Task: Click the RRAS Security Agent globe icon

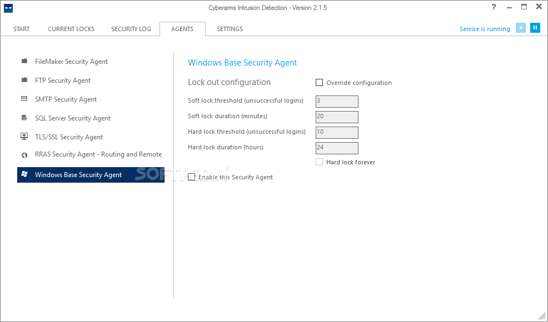Action: (24, 155)
